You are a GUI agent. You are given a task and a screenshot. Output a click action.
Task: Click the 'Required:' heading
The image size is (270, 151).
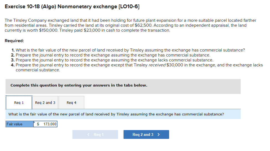click(14, 41)
